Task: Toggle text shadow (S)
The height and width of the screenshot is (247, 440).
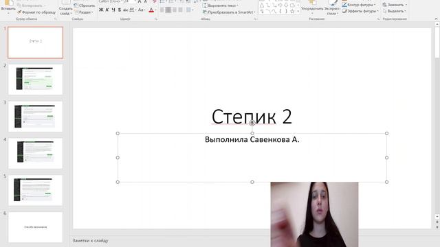Action: point(120,10)
